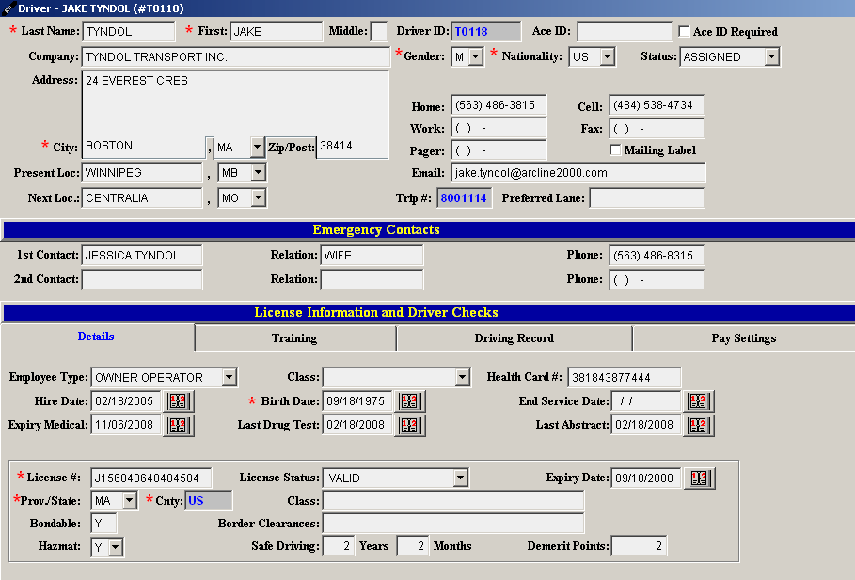Switch to the Details tab
The image size is (855, 580).
[x=96, y=337]
